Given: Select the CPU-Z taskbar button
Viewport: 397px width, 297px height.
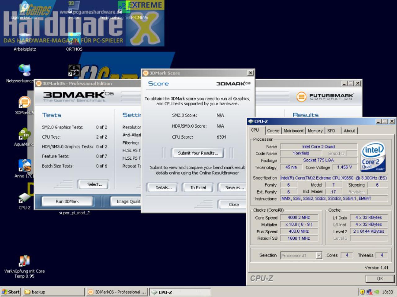Looking at the screenshot, I should click(x=180, y=292).
